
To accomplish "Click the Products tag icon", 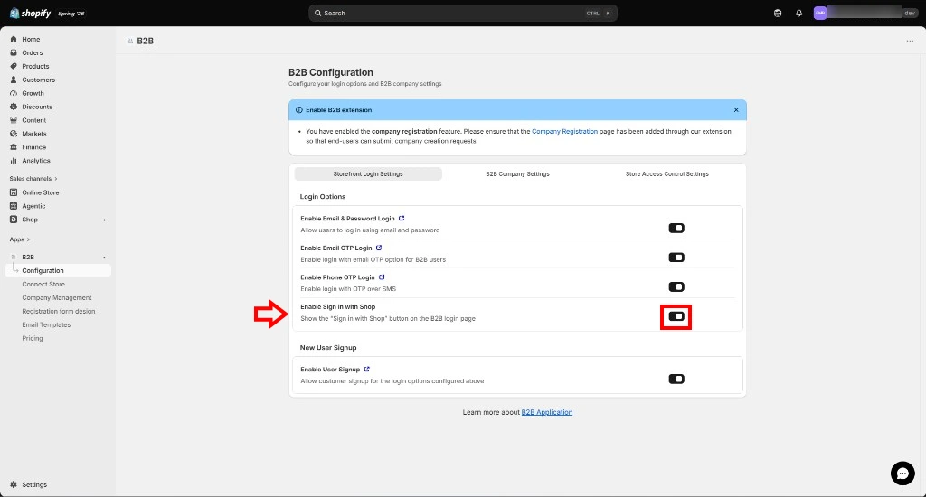I will (14, 66).
